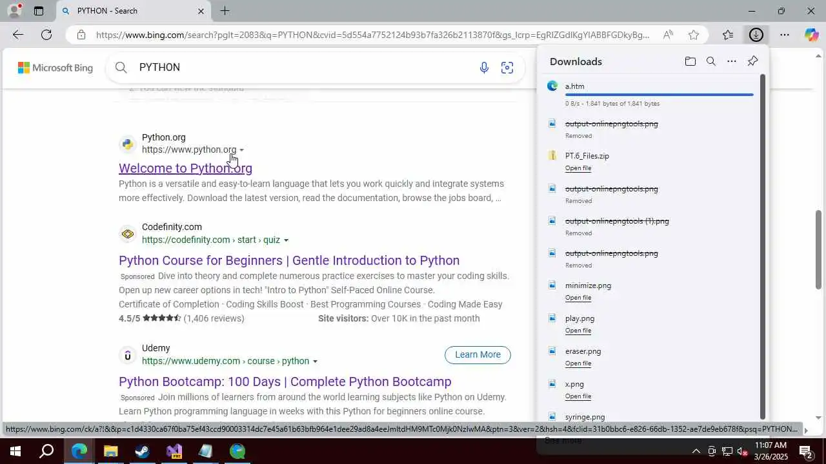Image resolution: width=826 pixels, height=464 pixels.
Task: Open File Explorer from taskbar
Action: tap(110, 451)
